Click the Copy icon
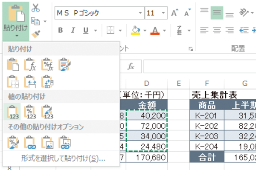Viewport: 256px width, 170px height. 35,21
